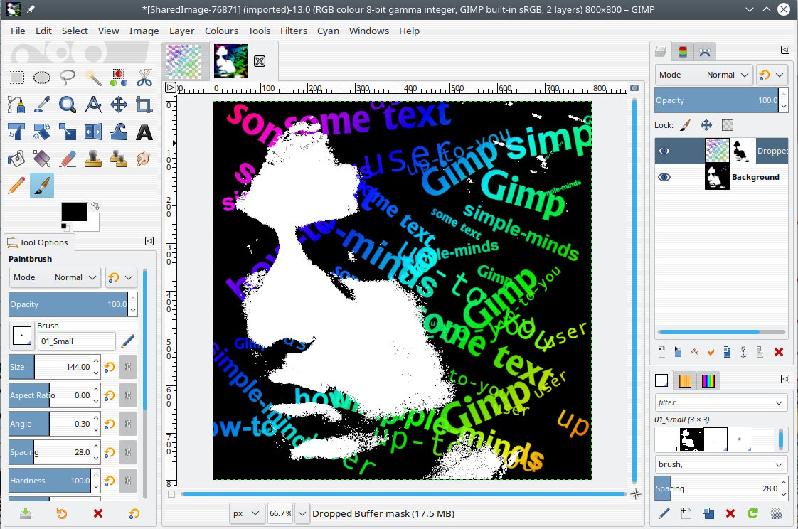Open the Paintbrush Mode dropdown
This screenshot has width=798, height=529.
(55, 277)
